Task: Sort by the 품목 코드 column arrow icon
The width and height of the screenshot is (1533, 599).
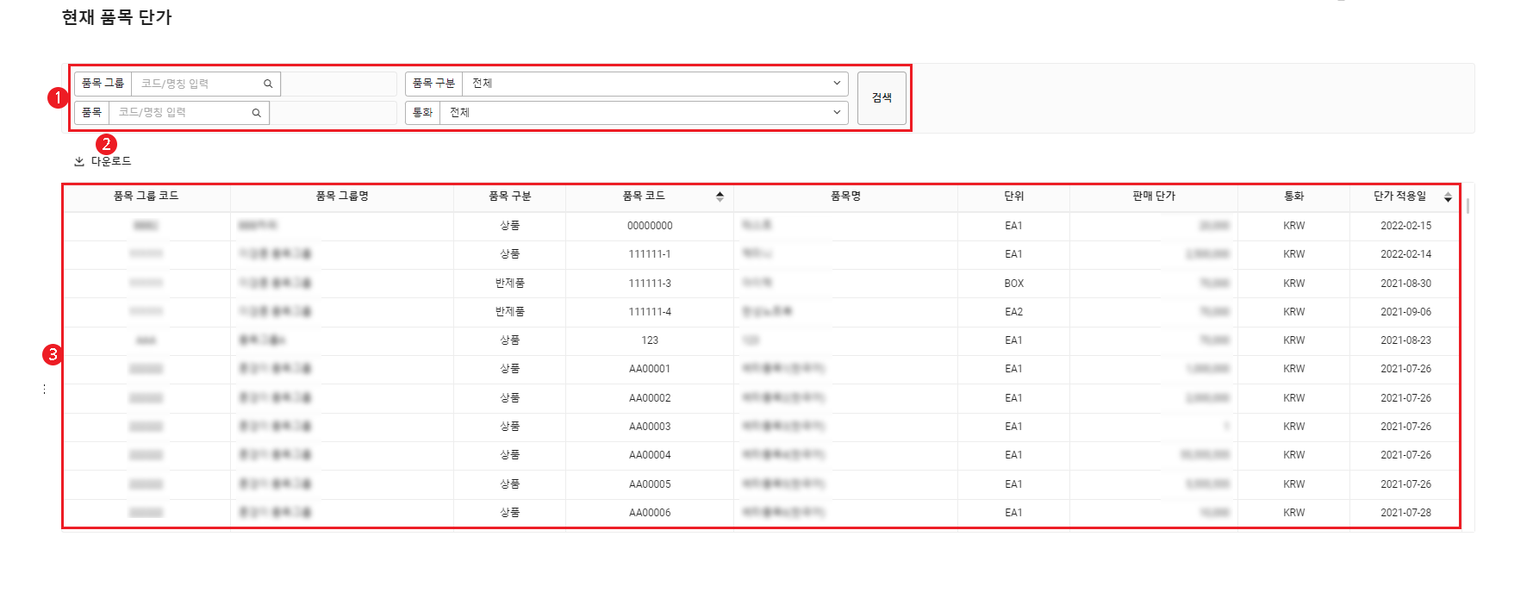Action: pyautogui.click(x=720, y=197)
